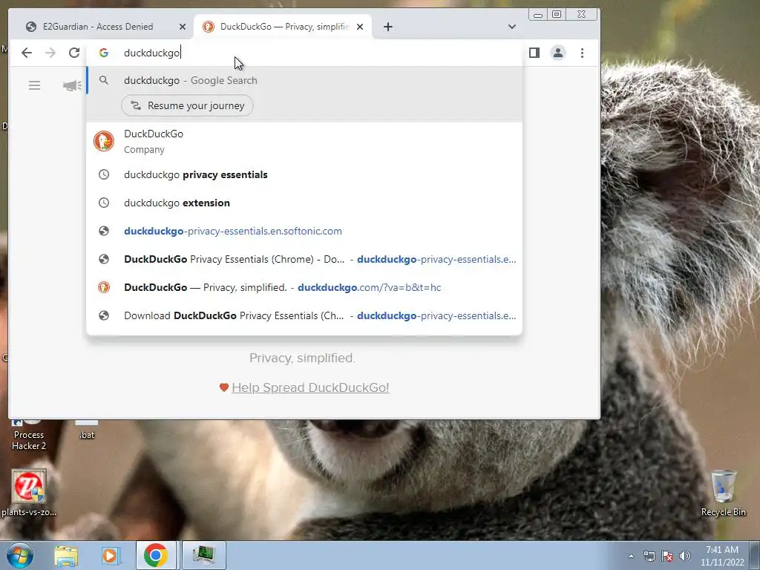Open Action Center flag icon
The width and height of the screenshot is (760, 570).
[x=667, y=556]
